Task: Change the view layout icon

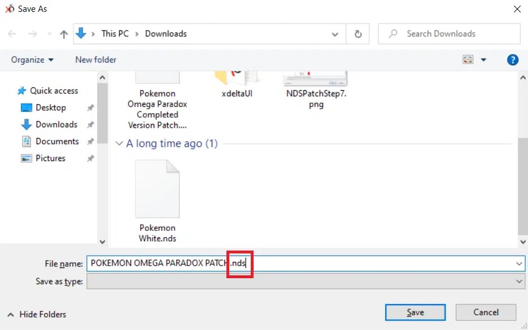Action: point(468,59)
